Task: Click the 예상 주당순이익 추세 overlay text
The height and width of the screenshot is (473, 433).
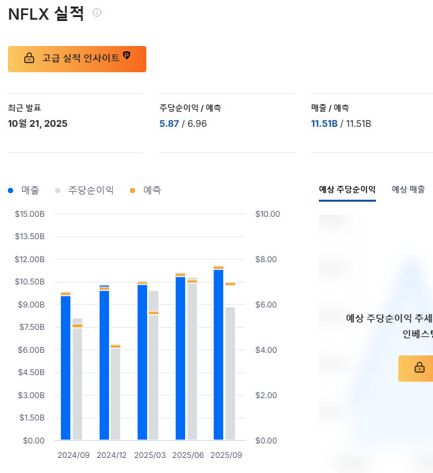Action: click(x=389, y=318)
